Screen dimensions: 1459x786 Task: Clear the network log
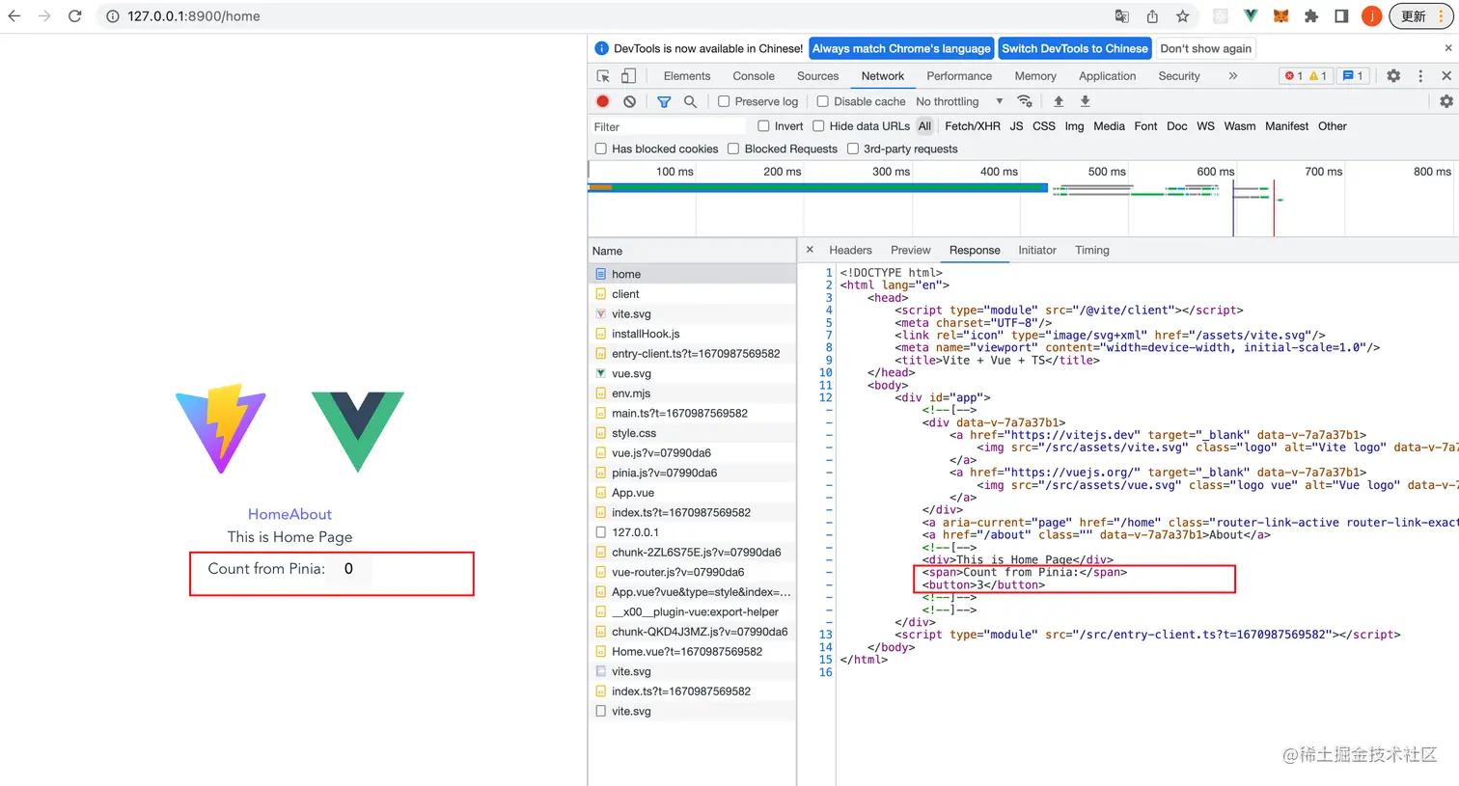(x=630, y=101)
